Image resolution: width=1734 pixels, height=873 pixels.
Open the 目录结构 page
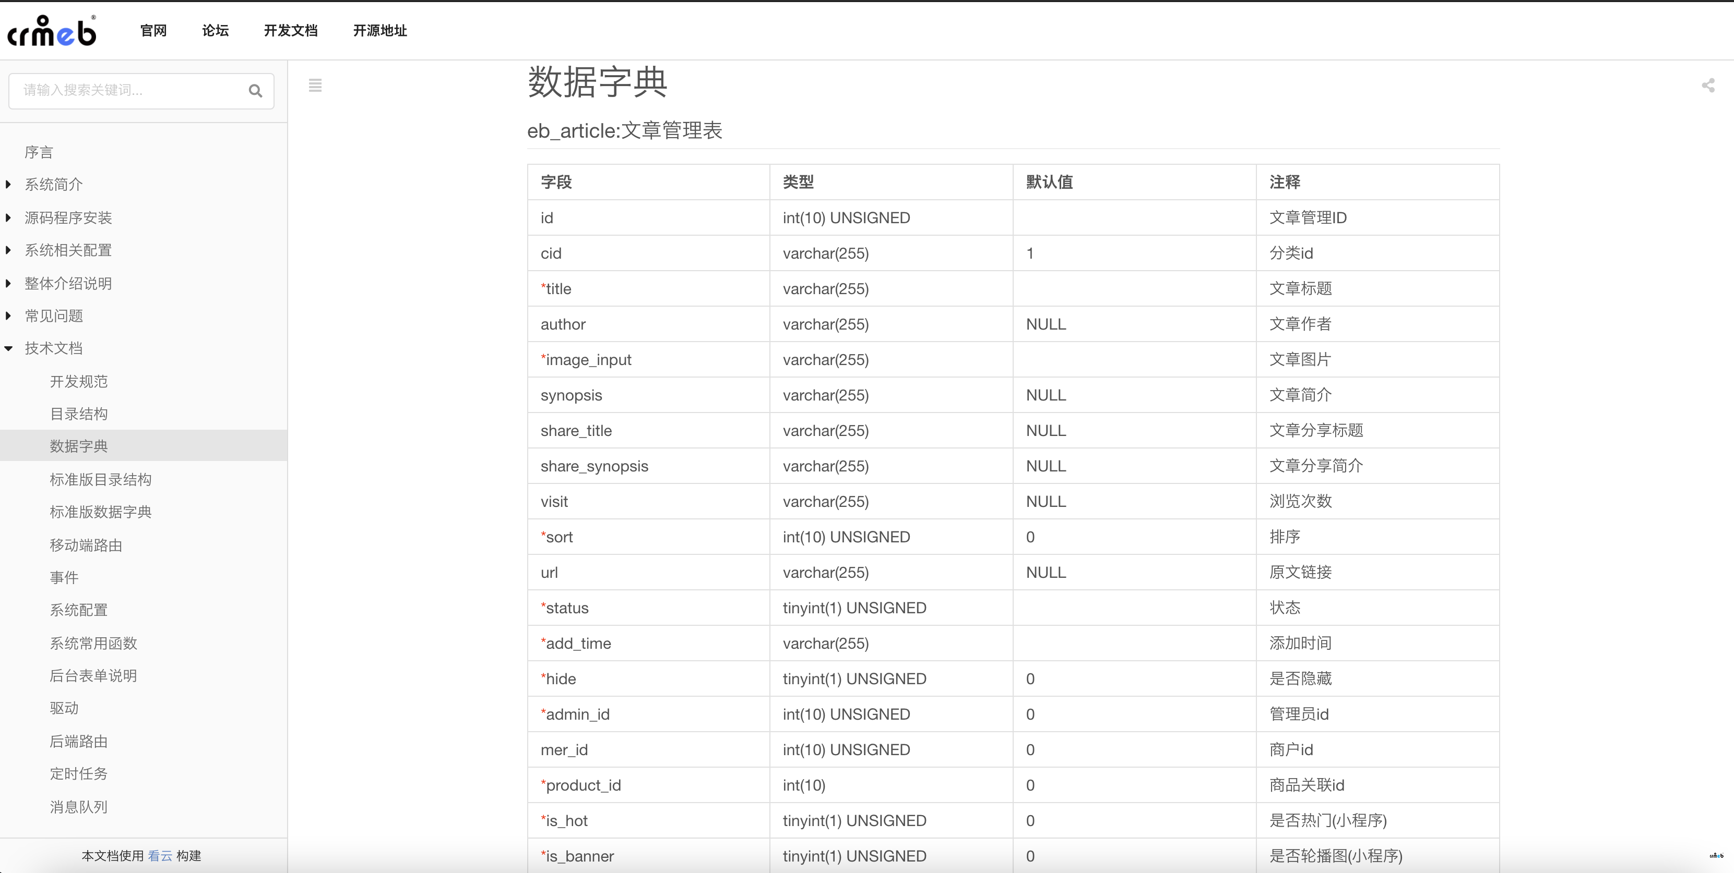(x=79, y=414)
